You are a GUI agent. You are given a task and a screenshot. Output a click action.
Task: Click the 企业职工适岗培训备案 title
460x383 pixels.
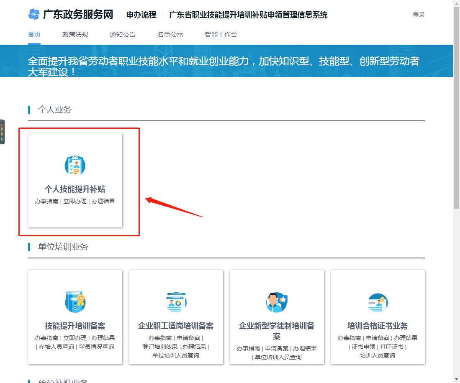(176, 326)
